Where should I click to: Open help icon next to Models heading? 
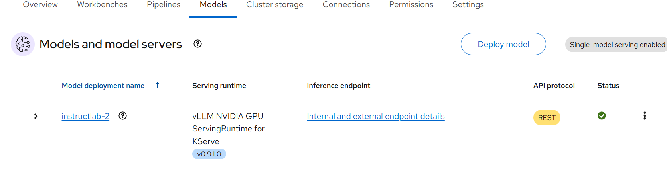tap(197, 44)
